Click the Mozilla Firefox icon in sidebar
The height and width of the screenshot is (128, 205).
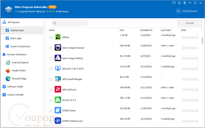pos(8,71)
